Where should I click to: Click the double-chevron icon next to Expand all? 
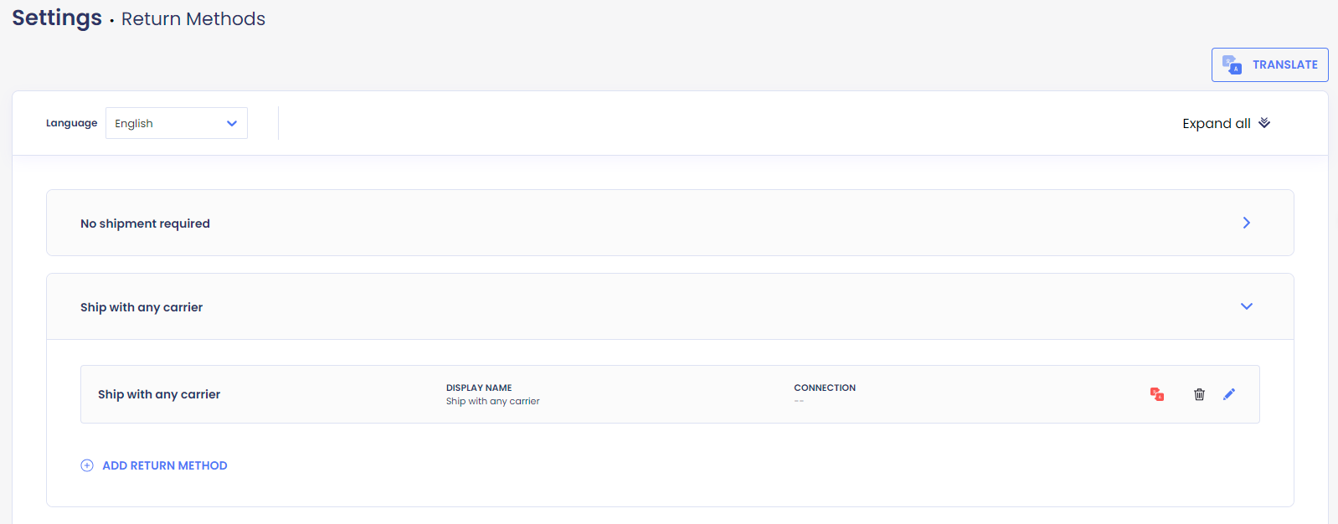pyautogui.click(x=1264, y=123)
